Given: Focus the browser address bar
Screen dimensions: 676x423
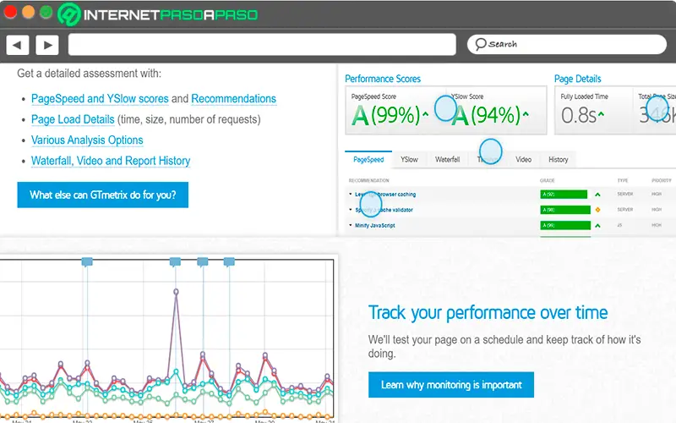Looking at the screenshot, I should (262, 45).
